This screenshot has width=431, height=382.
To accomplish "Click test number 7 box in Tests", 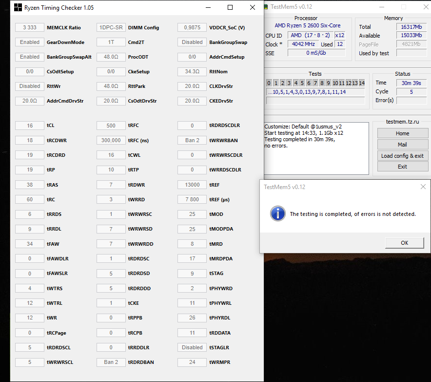I will [315, 83].
